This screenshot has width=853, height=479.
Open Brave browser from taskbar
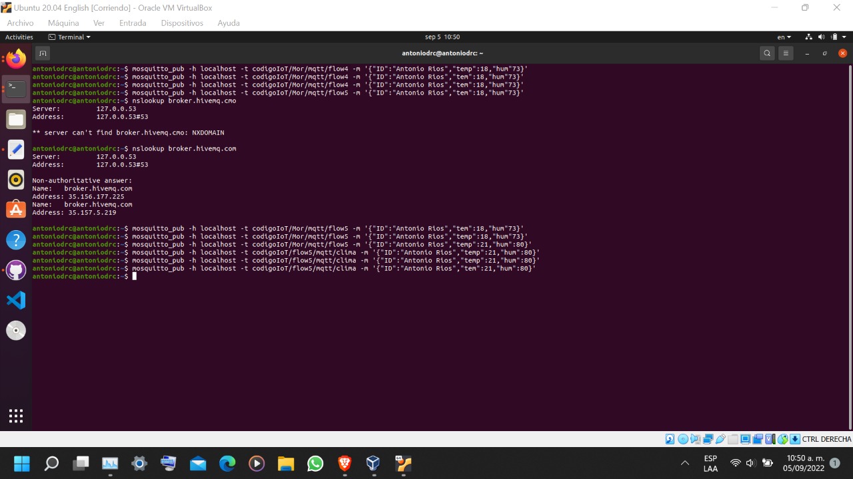(345, 463)
